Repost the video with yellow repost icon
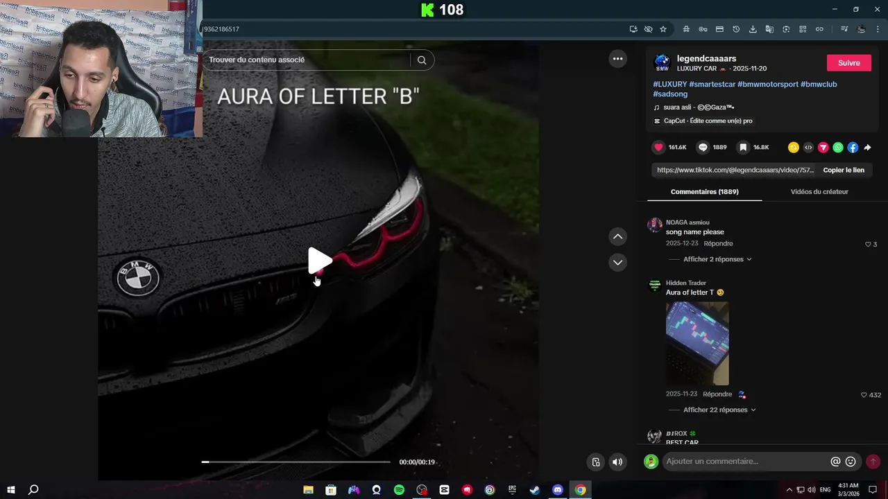Viewport: 888px width, 499px height. (x=794, y=147)
